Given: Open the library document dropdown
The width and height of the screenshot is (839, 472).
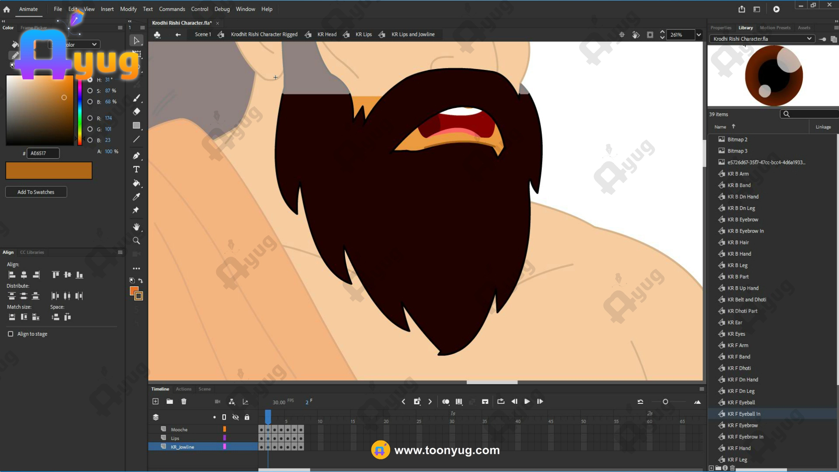Looking at the screenshot, I should (x=809, y=39).
